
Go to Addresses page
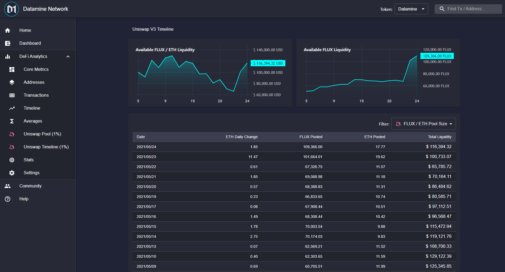point(38,82)
